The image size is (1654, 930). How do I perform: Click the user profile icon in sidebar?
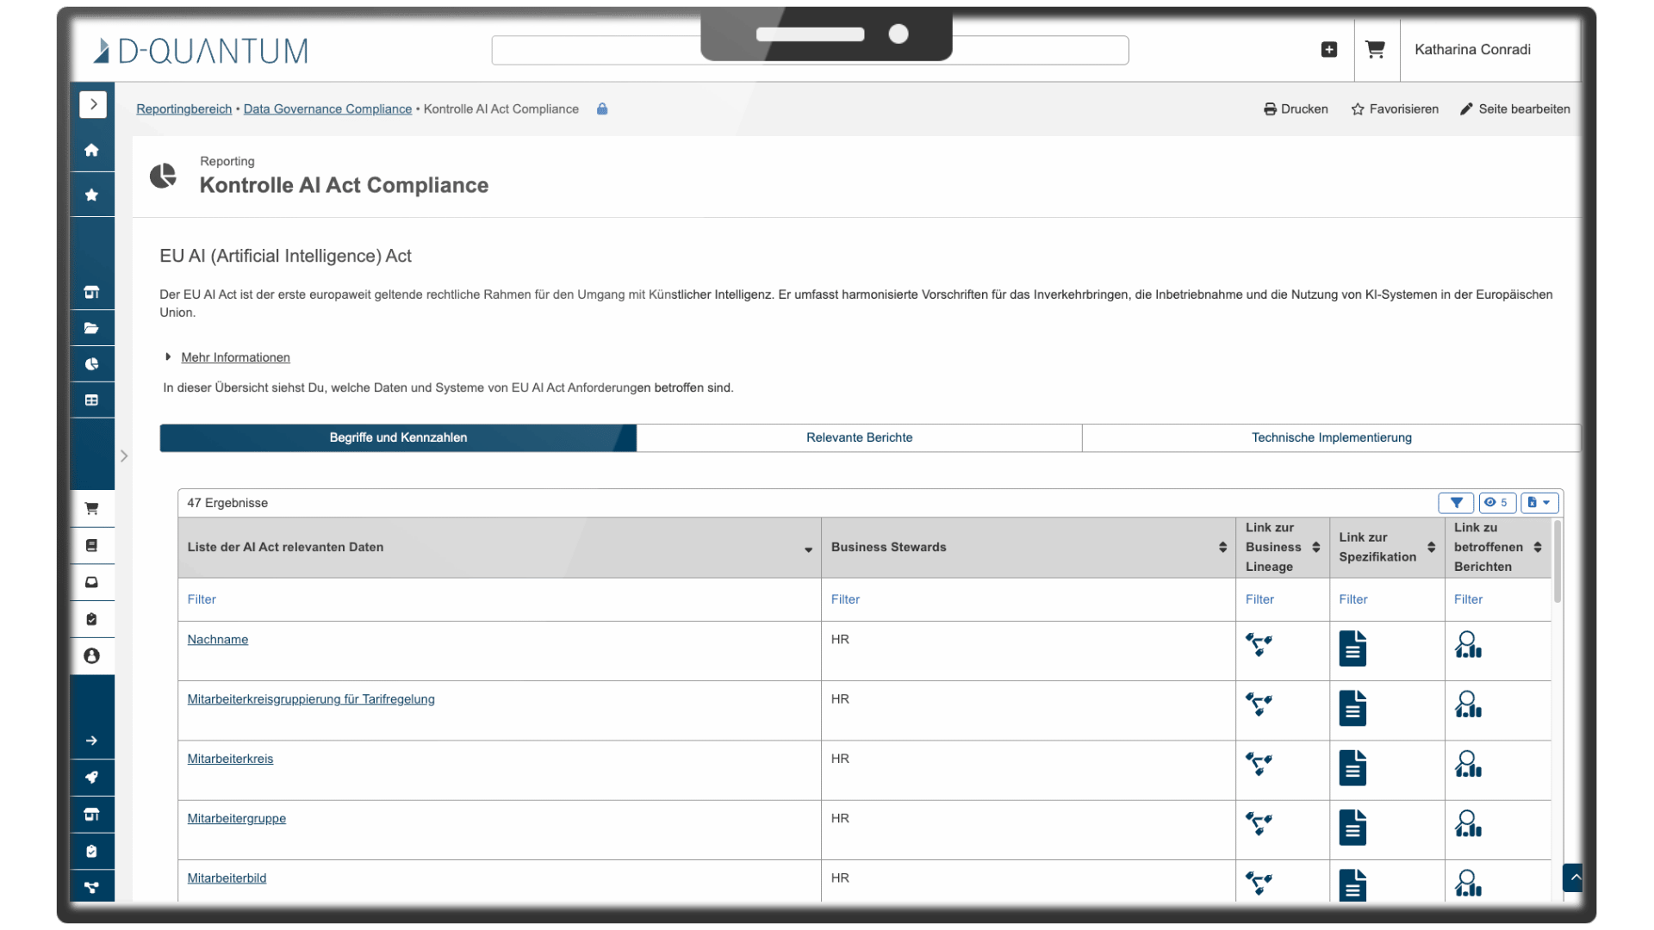(91, 656)
